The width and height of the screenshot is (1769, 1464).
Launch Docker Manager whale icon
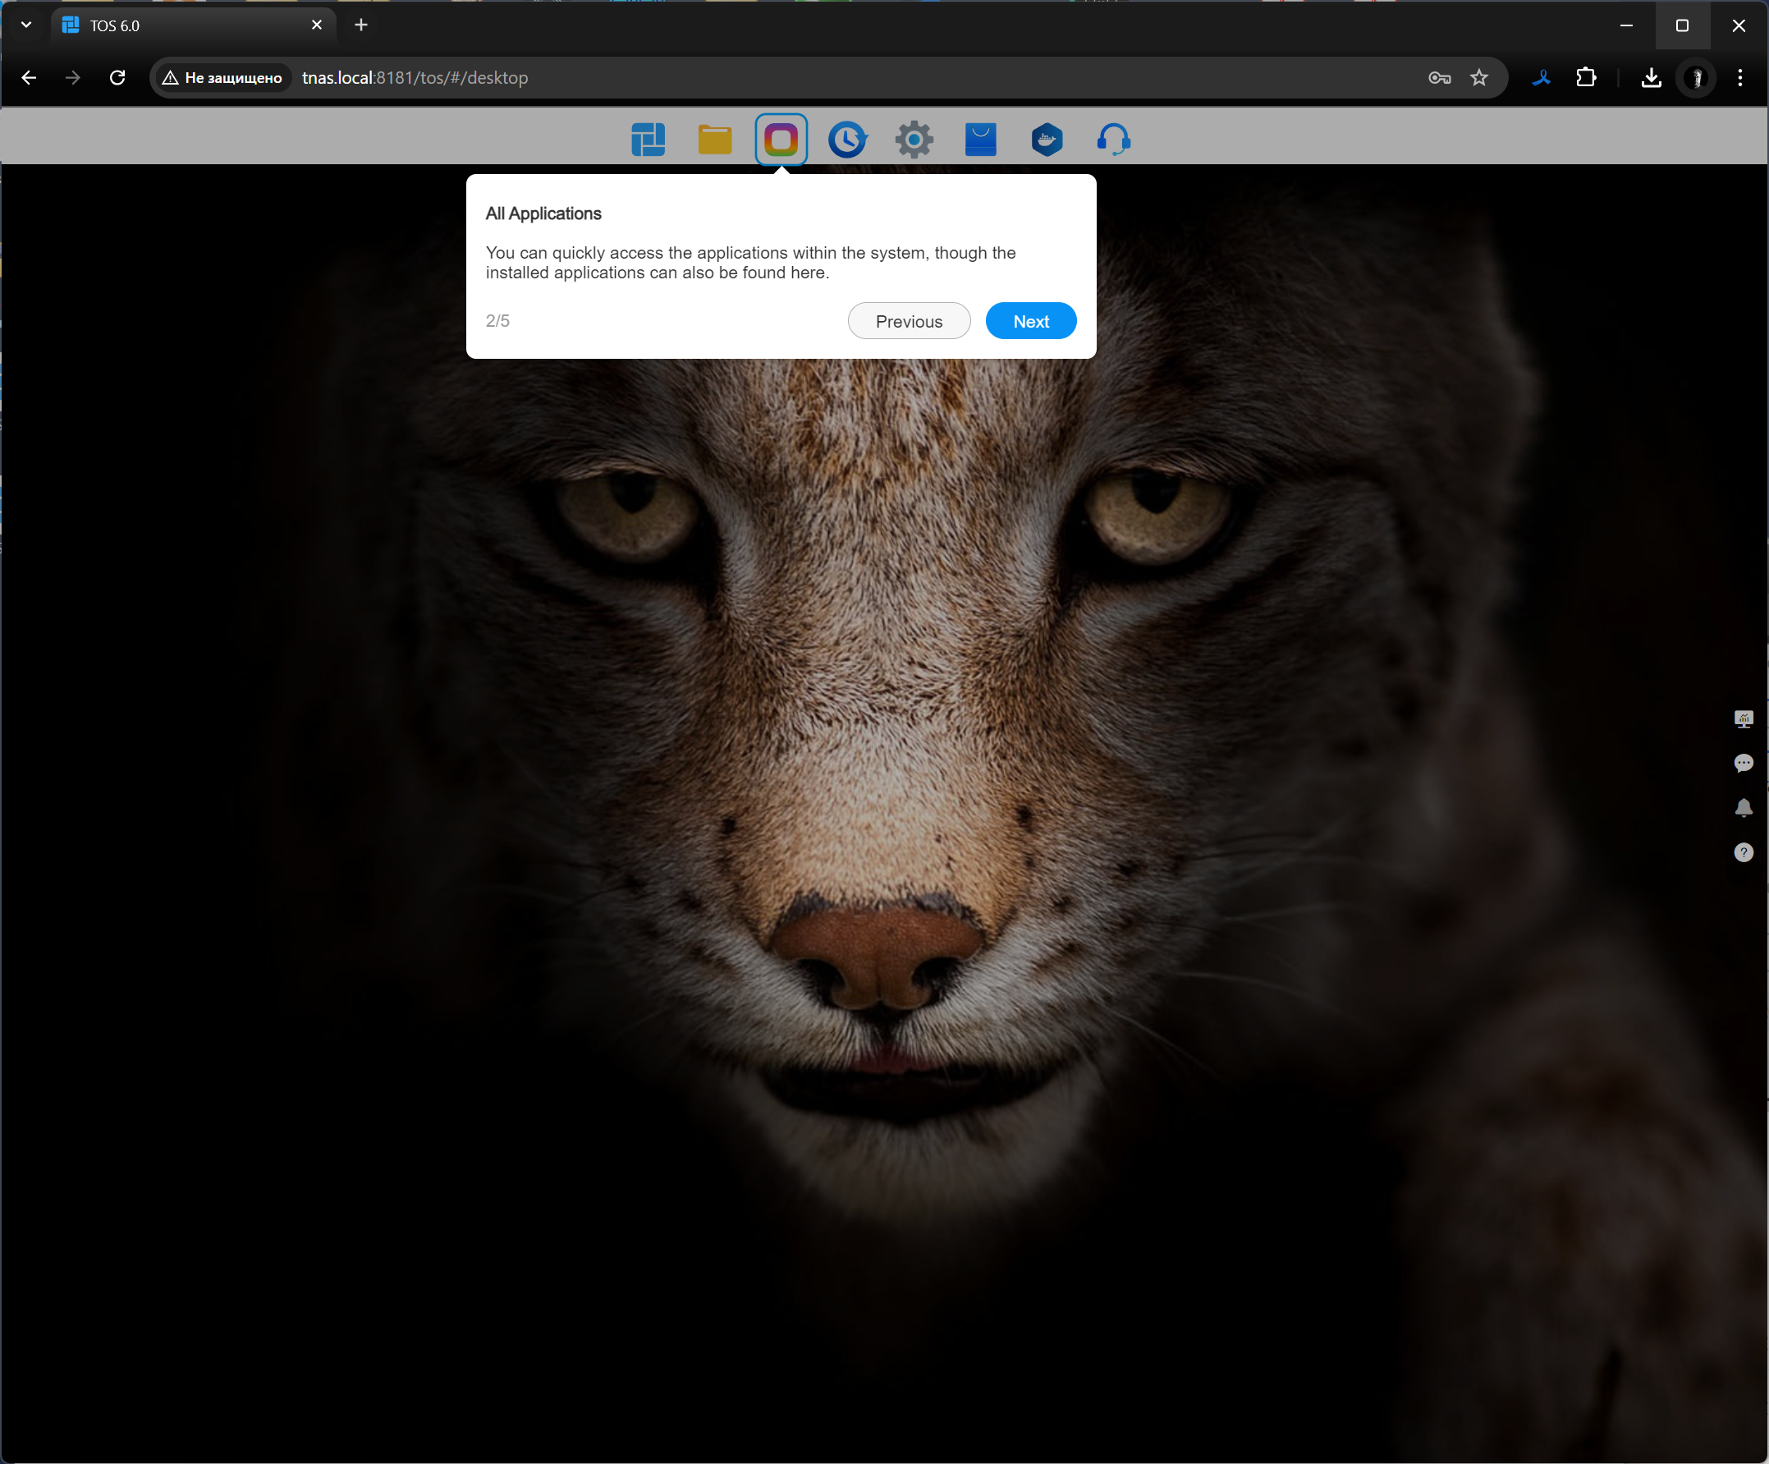click(x=1047, y=139)
